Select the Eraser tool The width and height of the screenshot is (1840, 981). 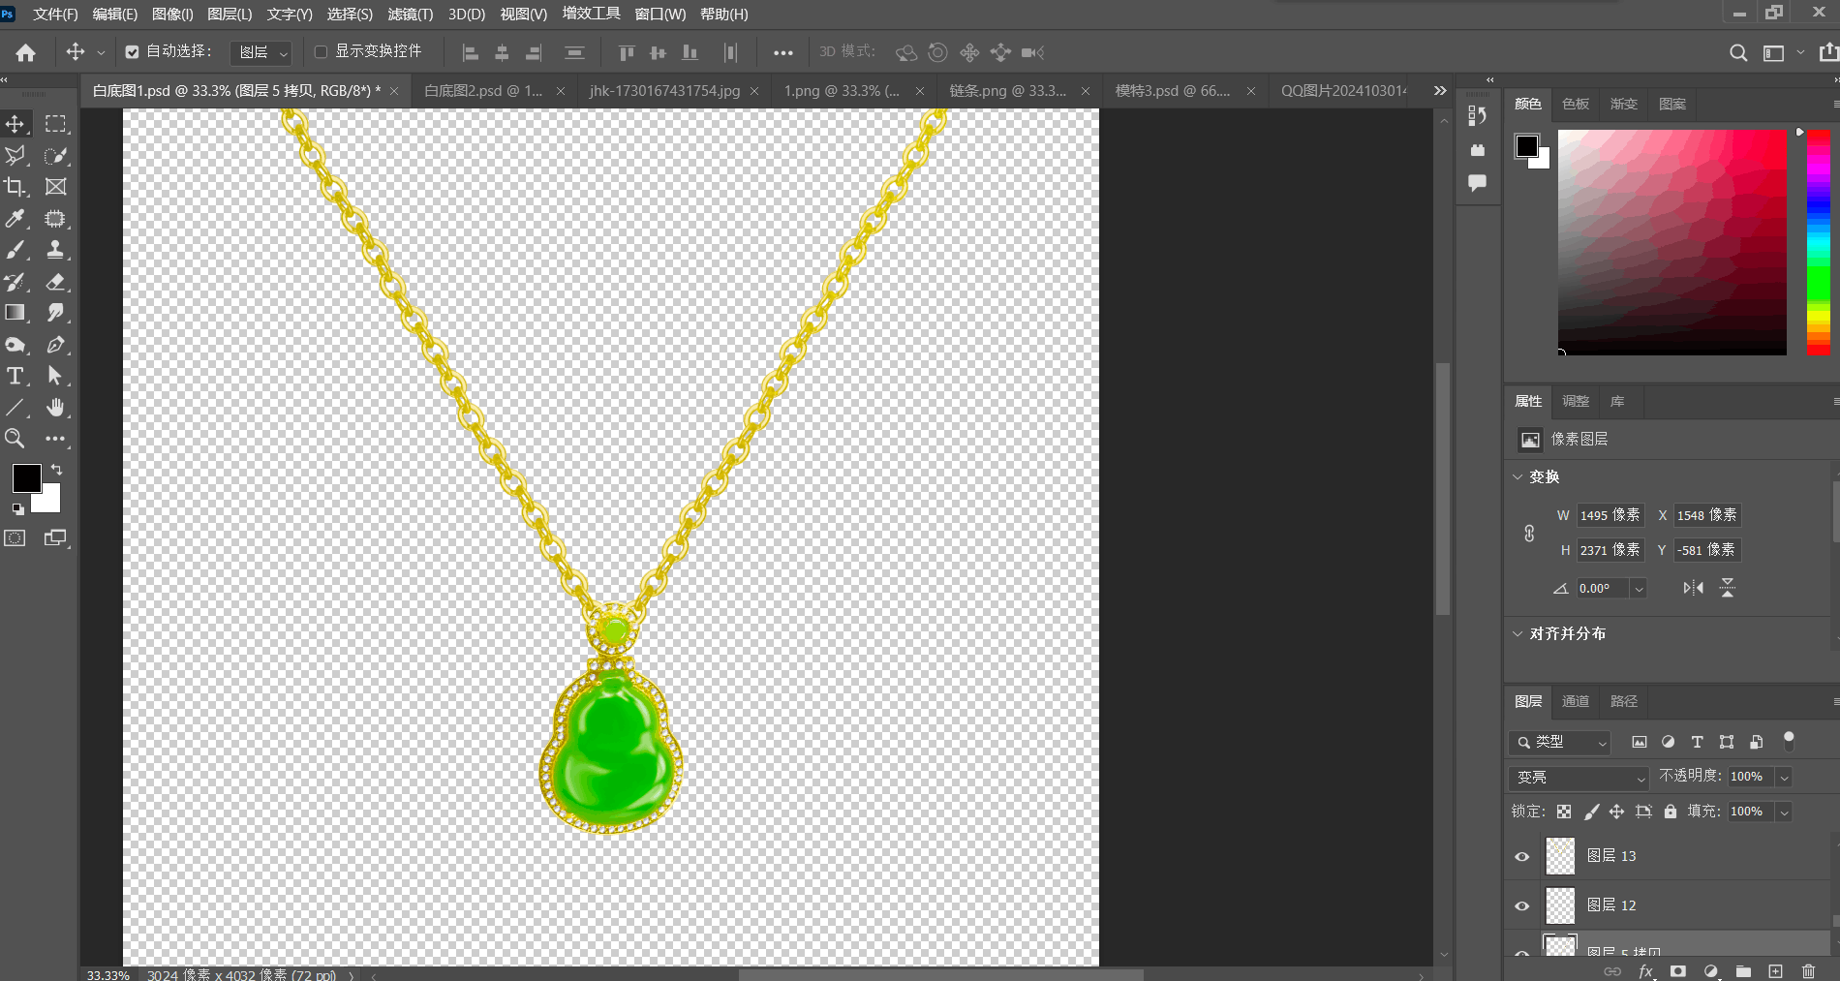(x=56, y=282)
